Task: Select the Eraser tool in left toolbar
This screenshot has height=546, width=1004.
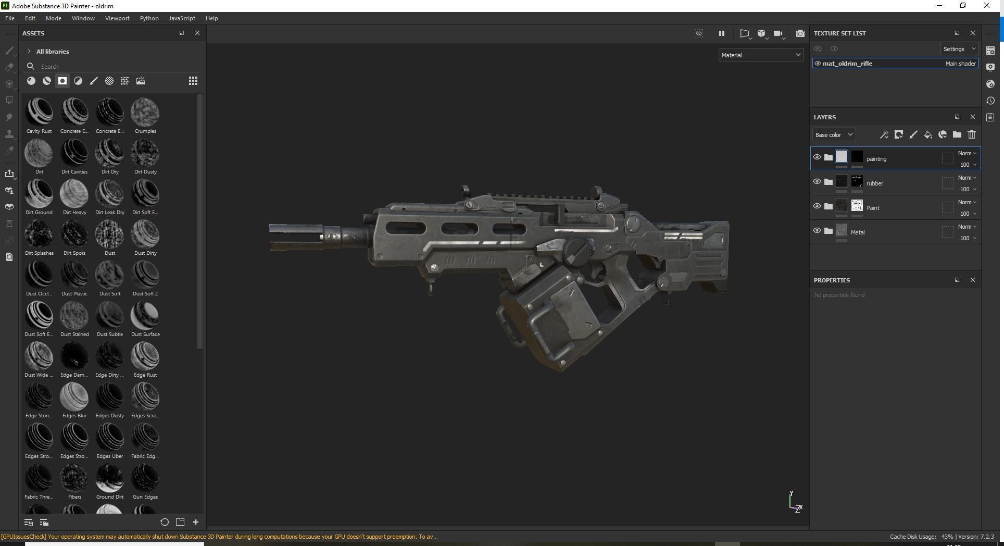Action: (x=9, y=67)
